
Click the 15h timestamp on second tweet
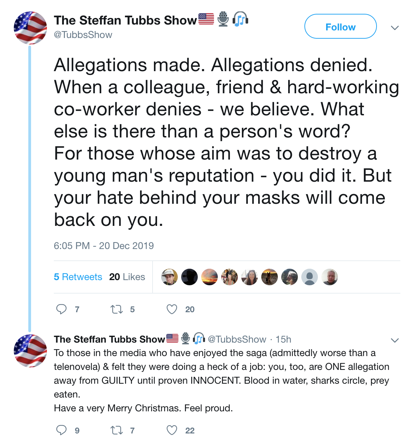click(283, 339)
